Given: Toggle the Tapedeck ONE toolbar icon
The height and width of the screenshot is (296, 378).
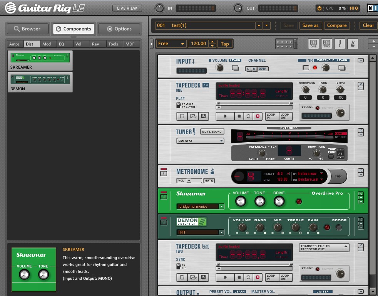Looking at the screenshot, I should 313,44.
